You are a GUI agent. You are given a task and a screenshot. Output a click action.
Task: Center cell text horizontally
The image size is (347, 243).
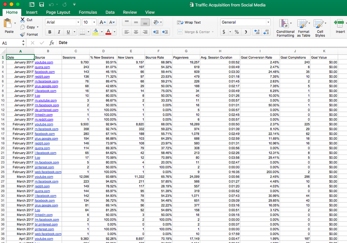pos(136,32)
